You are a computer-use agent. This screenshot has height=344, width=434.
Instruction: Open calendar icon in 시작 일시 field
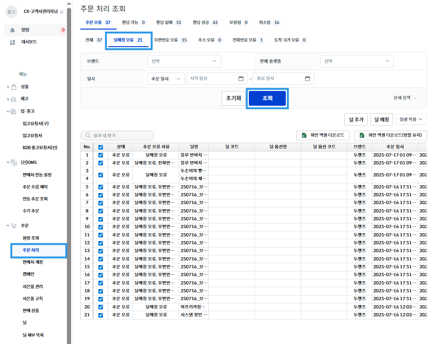pyautogui.click(x=241, y=78)
